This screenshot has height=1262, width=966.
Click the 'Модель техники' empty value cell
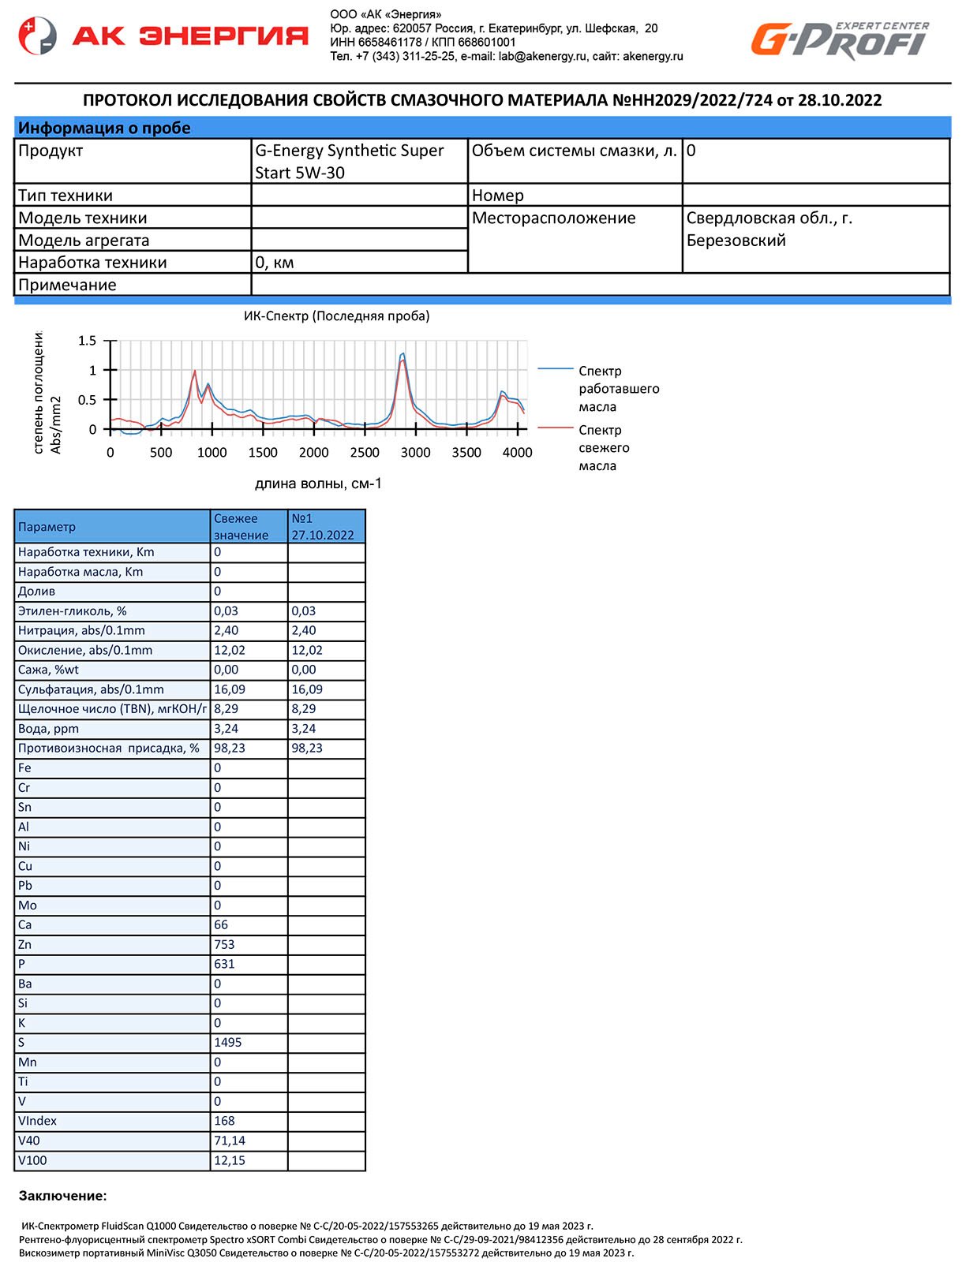(x=359, y=218)
